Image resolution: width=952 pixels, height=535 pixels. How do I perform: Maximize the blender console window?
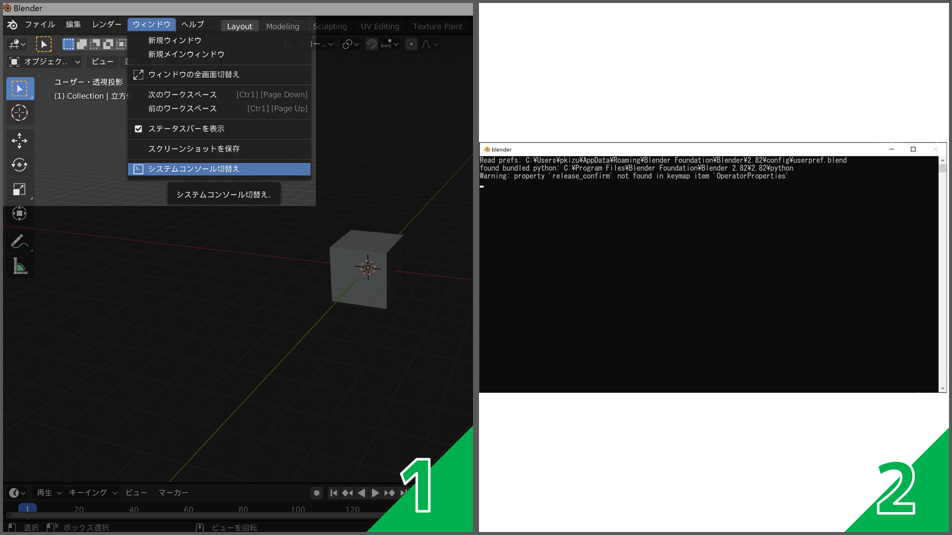point(913,149)
